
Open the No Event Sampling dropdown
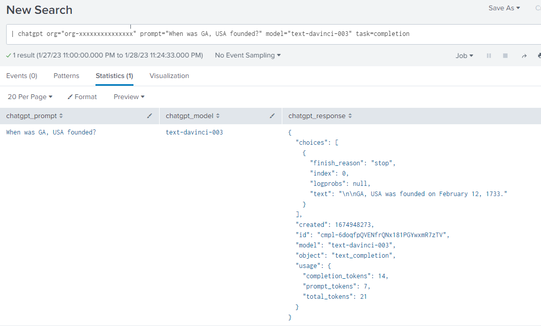(247, 54)
